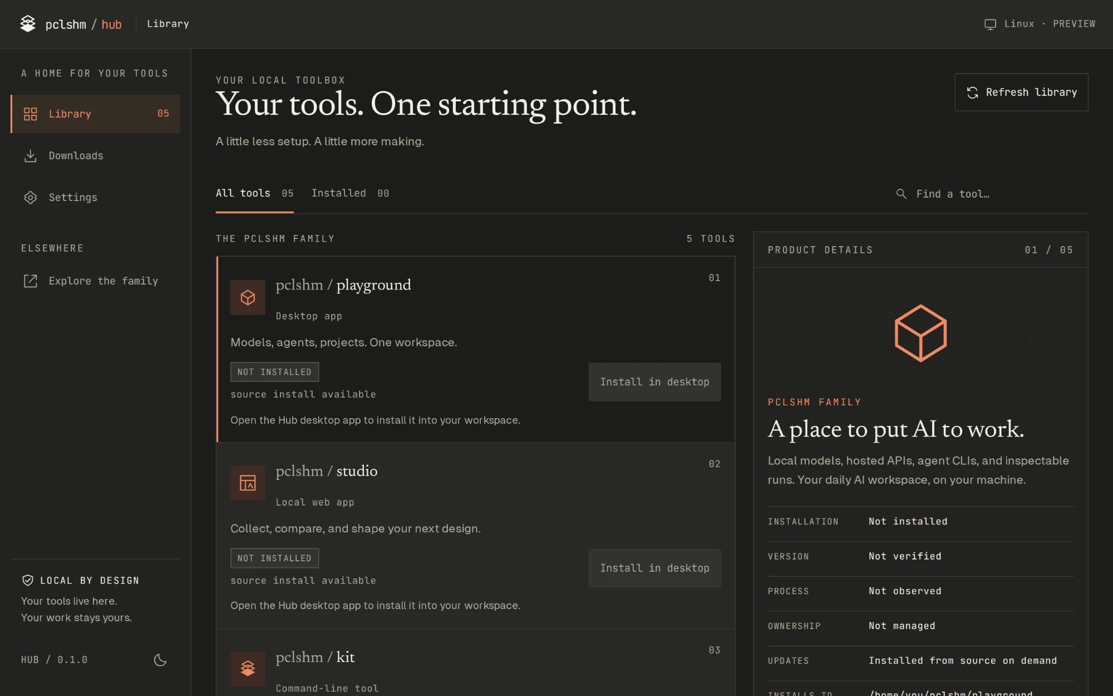Click the pclshm stacked-layers logo icon
The height and width of the screenshot is (696, 1113).
[x=27, y=24]
